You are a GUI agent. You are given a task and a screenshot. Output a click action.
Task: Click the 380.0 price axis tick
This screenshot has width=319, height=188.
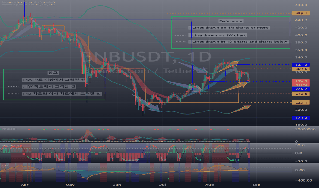[301, 42]
